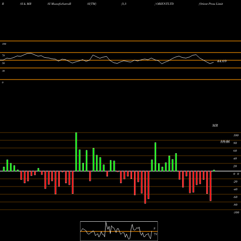This screenshot has width=241, height=241.
Task: Click the 'MR' panel title
Action: pos(215,125)
